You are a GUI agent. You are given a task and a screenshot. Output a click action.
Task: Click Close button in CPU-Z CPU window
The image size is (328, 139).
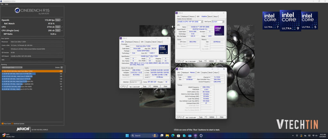coord(165,86)
